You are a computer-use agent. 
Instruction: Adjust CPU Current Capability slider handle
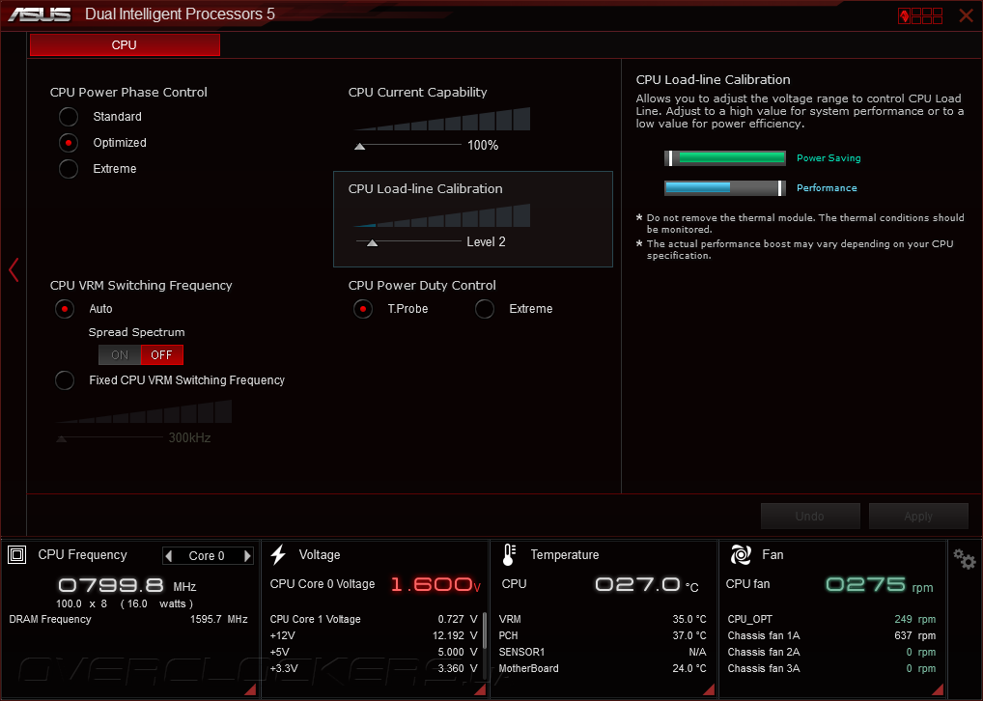(x=360, y=146)
